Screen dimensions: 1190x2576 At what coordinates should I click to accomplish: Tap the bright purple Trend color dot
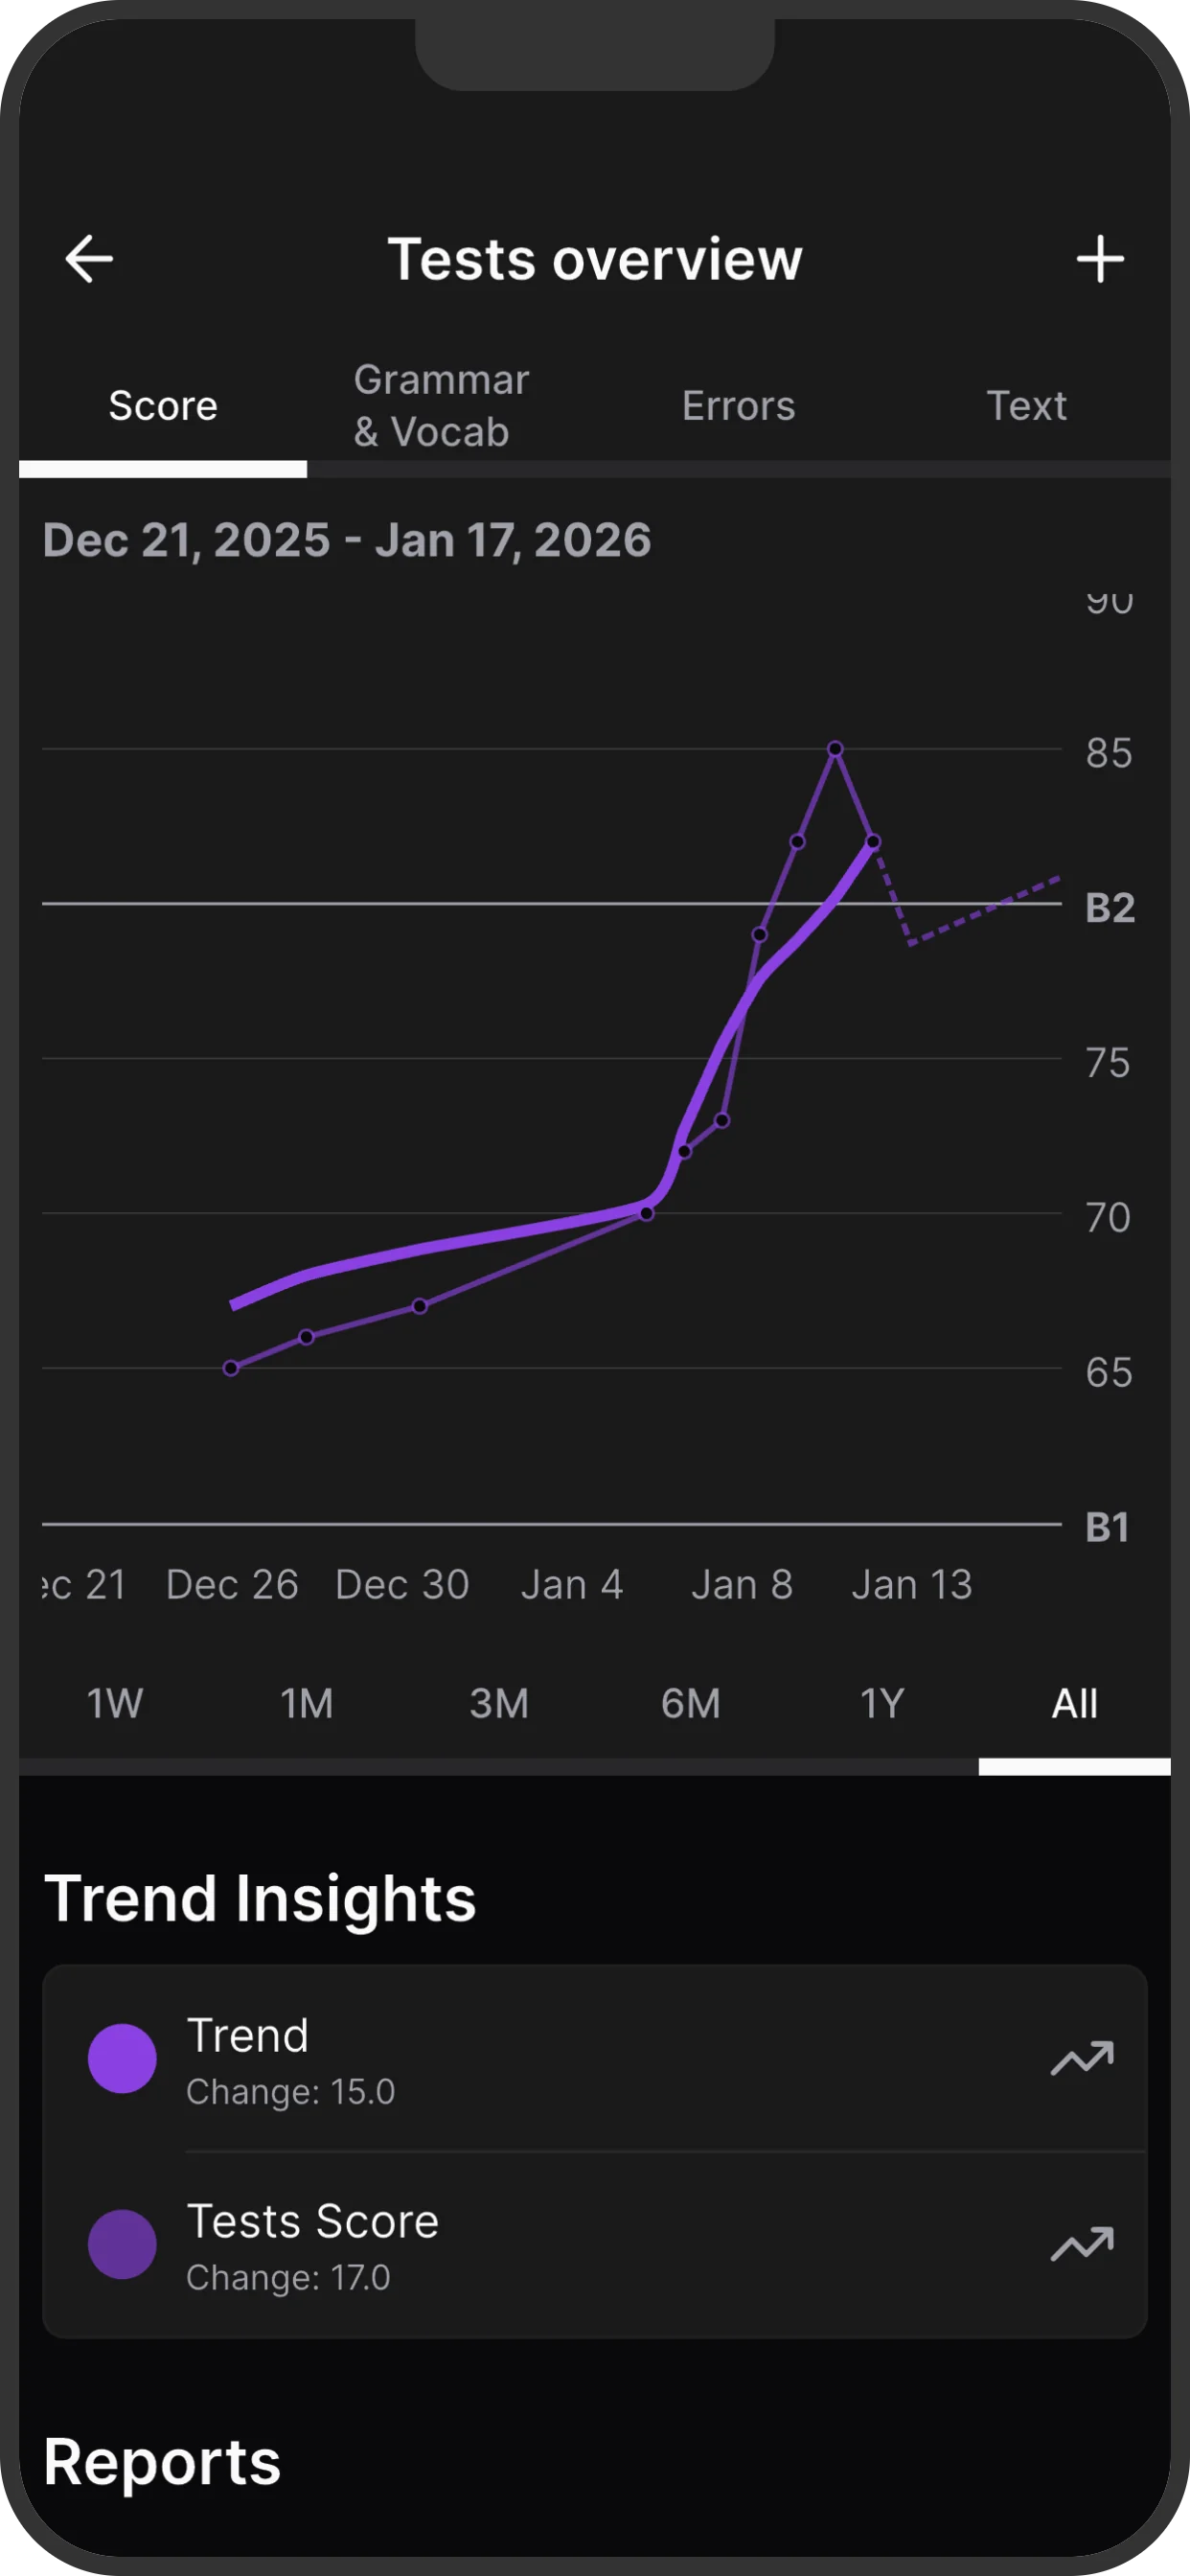coord(122,2059)
